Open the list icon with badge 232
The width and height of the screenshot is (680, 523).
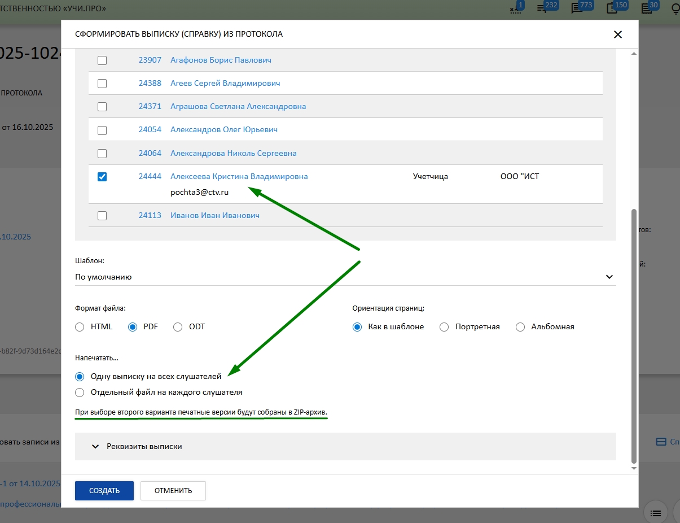click(543, 8)
